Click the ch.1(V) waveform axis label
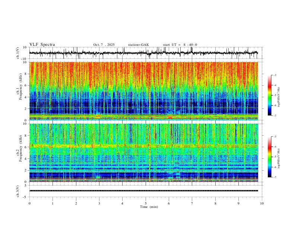Image resolution: width=295 pixels, height=228 pixels. [x=18, y=53]
